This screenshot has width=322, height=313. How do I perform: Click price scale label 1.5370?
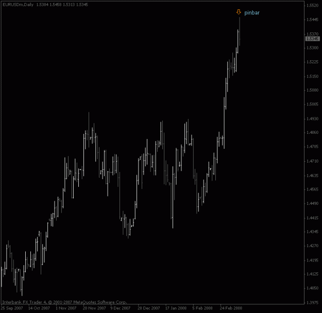[x=312, y=34]
